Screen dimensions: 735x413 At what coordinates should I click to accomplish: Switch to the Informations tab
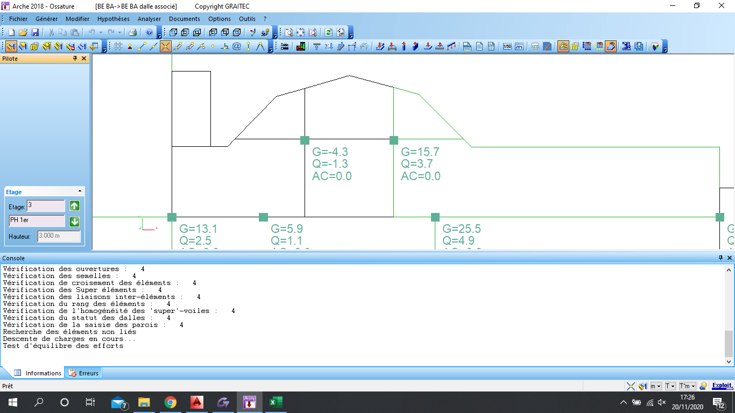point(38,373)
